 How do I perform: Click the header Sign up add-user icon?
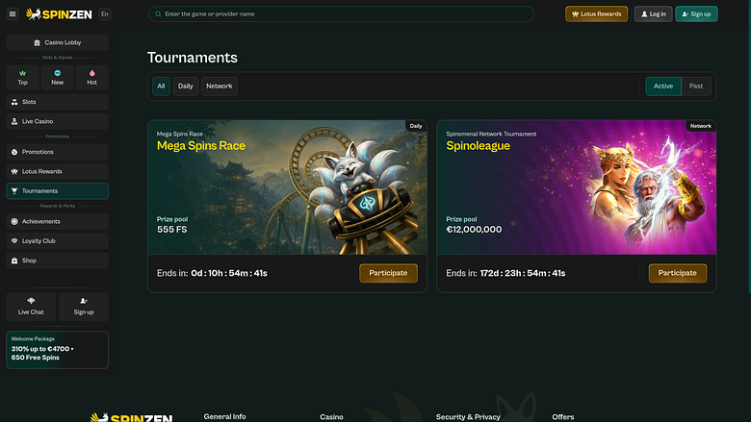pos(686,14)
